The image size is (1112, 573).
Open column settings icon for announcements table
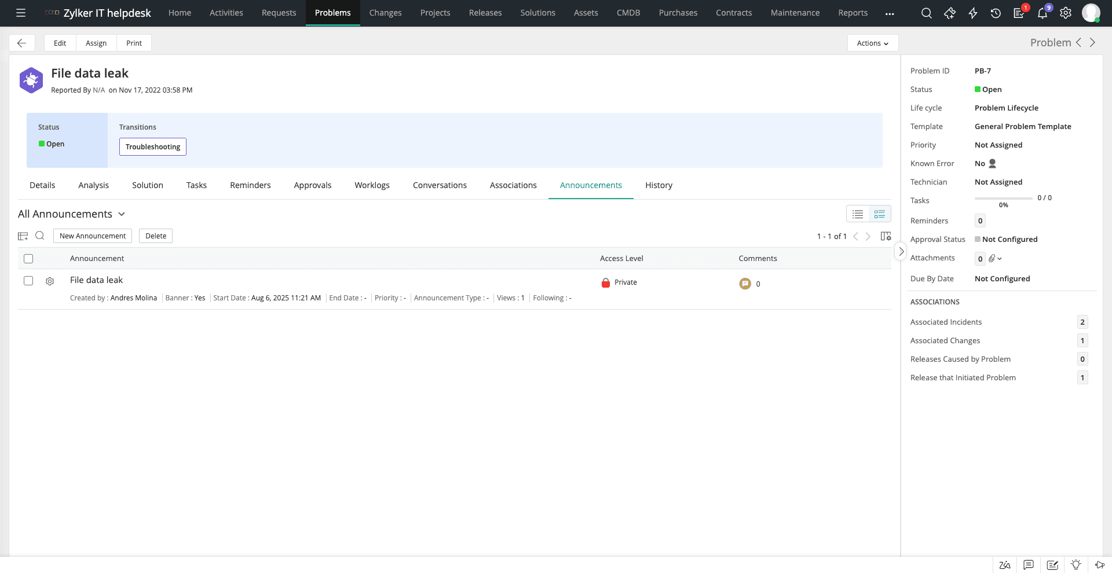[886, 236]
